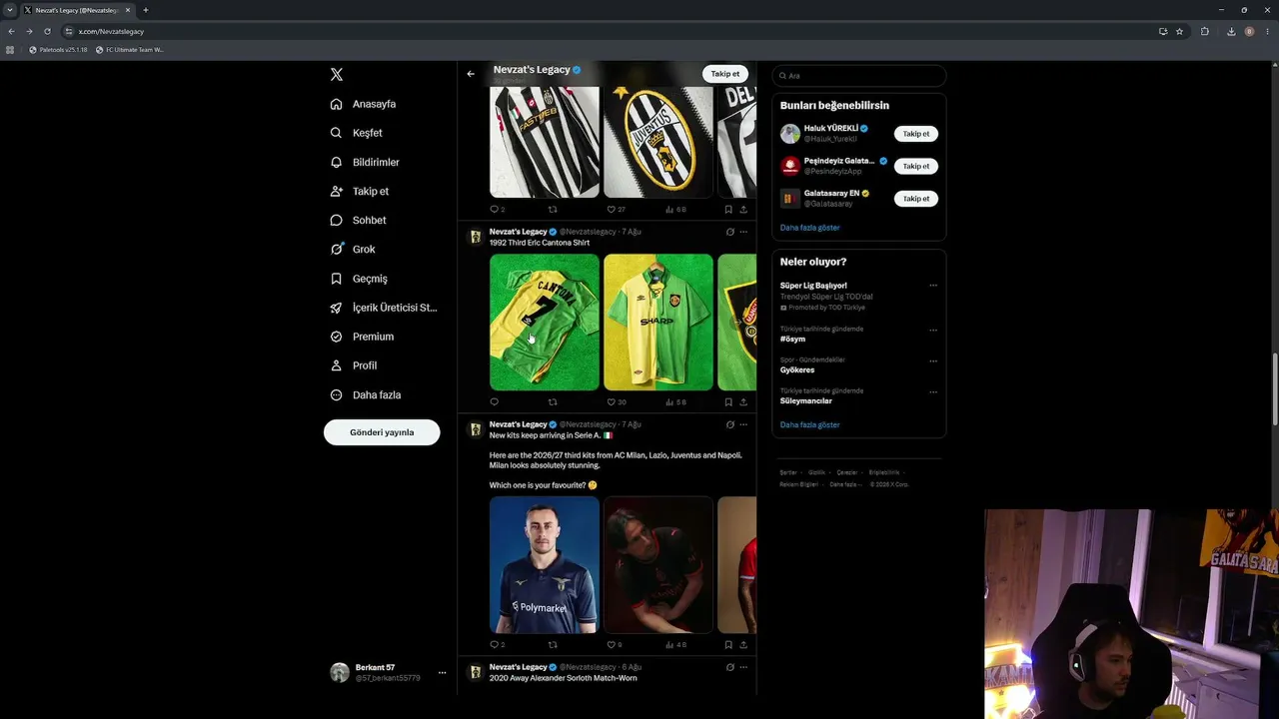Reply to the Serie A new kits post
The height and width of the screenshot is (719, 1279).
(x=497, y=645)
